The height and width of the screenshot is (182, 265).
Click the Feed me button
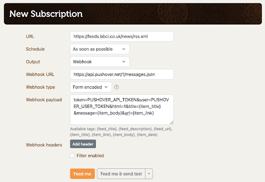pos(83,174)
